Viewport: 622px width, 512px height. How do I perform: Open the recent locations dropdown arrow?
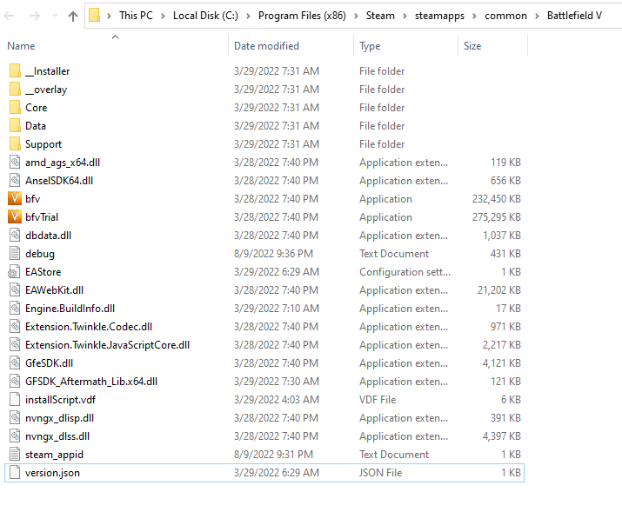click(55, 16)
